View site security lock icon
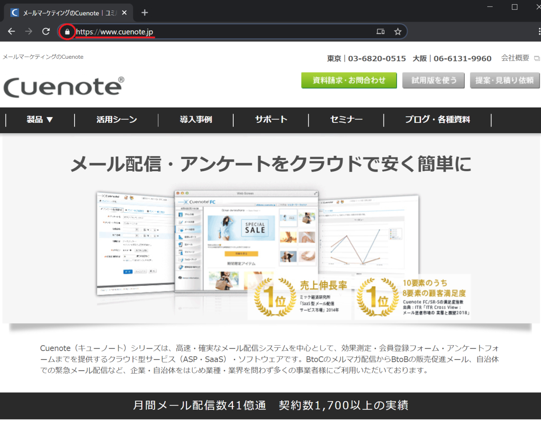The image size is (541, 424). 67,32
